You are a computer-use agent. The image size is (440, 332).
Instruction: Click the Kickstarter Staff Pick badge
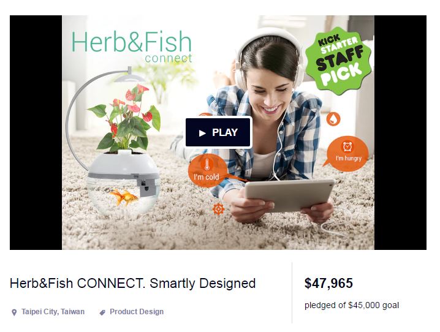click(339, 61)
